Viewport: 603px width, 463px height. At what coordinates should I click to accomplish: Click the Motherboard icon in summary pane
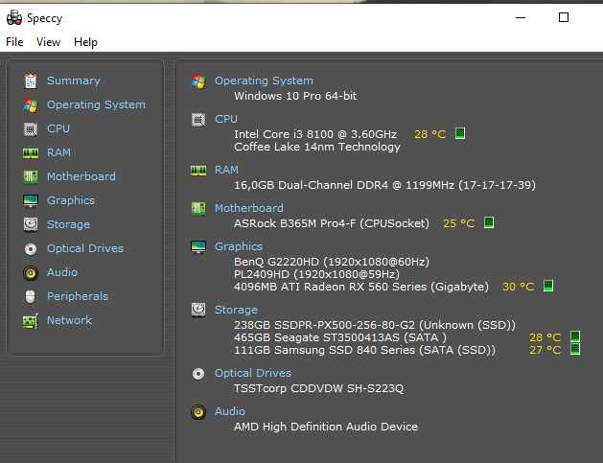click(x=198, y=208)
